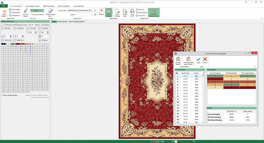Cancel the Creel Position Analyzer
The height and width of the screenshot is (143, 264).
tap(205, 60)
